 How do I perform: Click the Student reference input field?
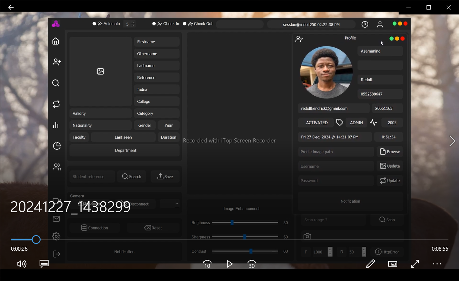point(91,177)
